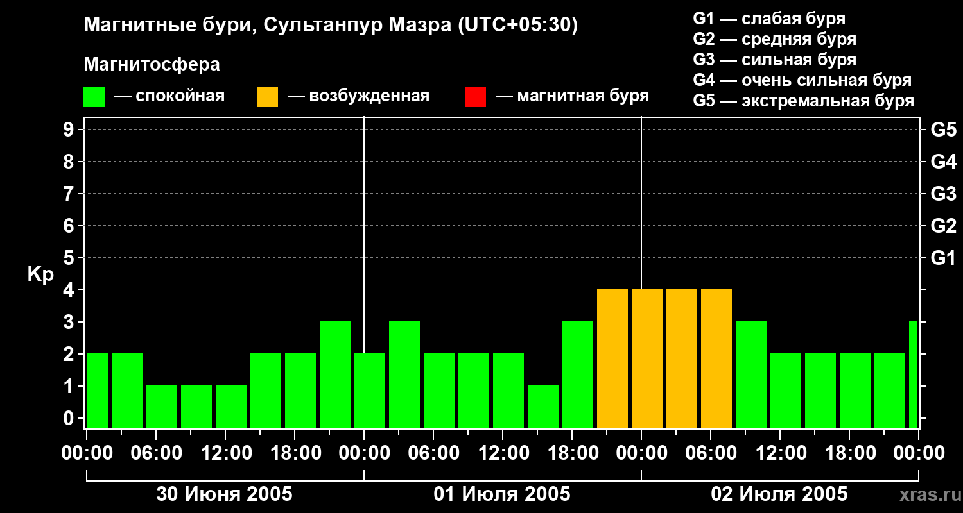Viewport: 963px width, 513px height.
Task: Click the right-axis 'G4' storm level label
Action: coord(943,162)
